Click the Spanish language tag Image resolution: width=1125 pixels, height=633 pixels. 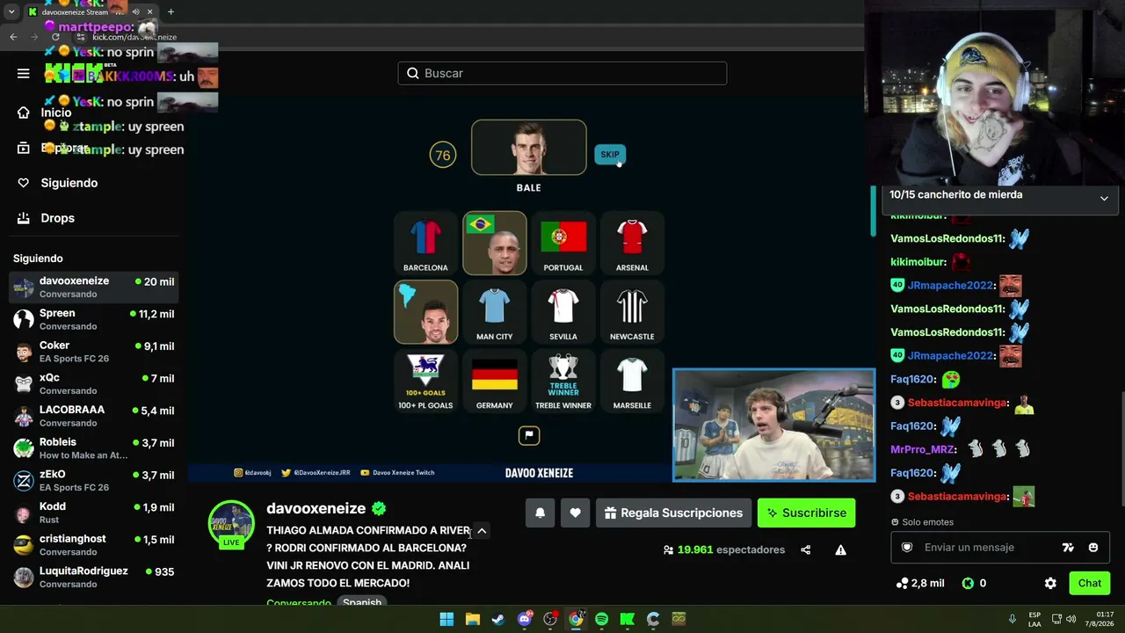tap(362, 602)
